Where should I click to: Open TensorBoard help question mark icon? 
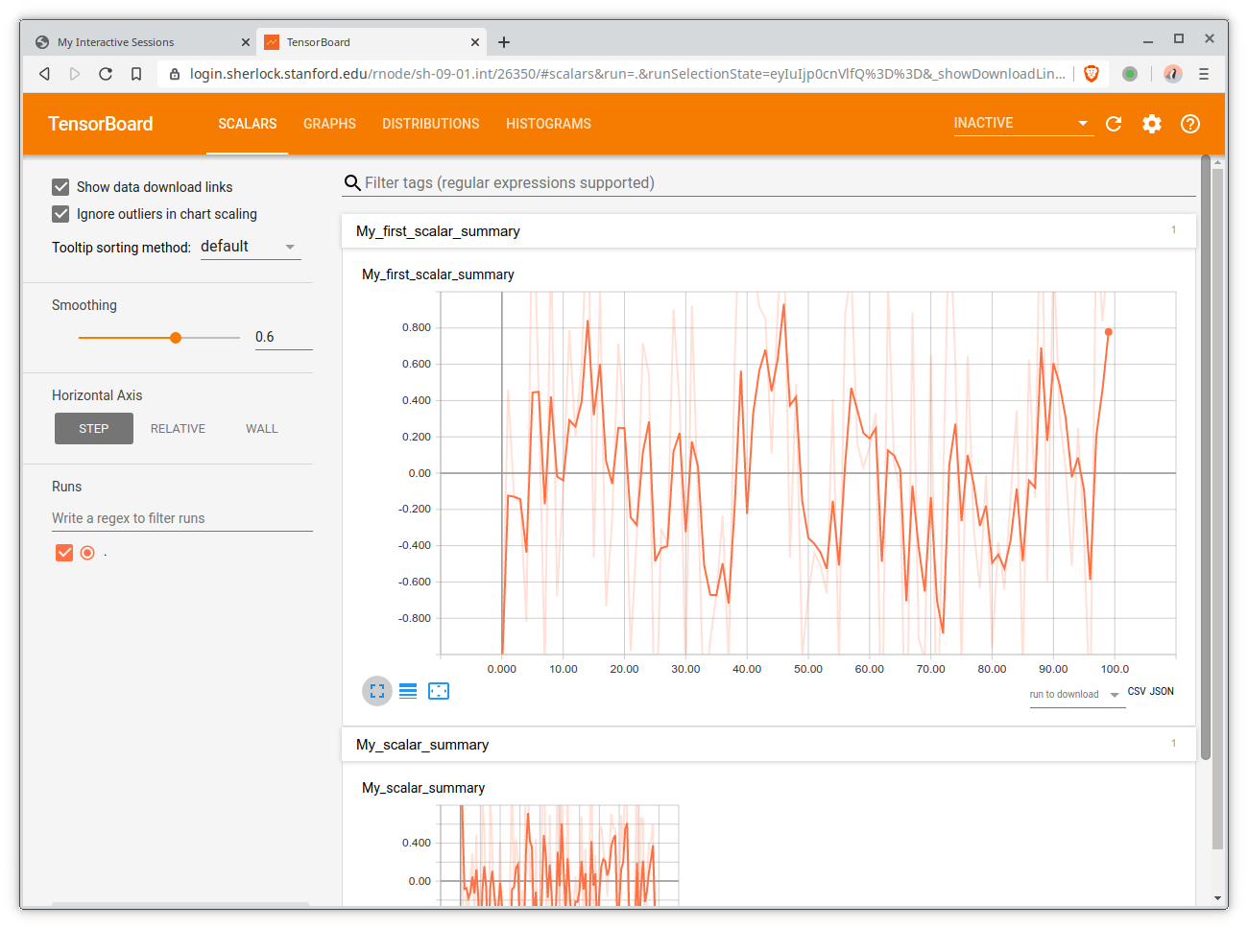coord(1190,124)
